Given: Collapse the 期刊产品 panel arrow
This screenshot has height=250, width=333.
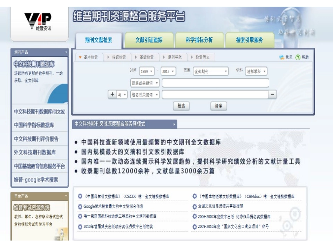Looking at the screenshot, I should (66, 52).
